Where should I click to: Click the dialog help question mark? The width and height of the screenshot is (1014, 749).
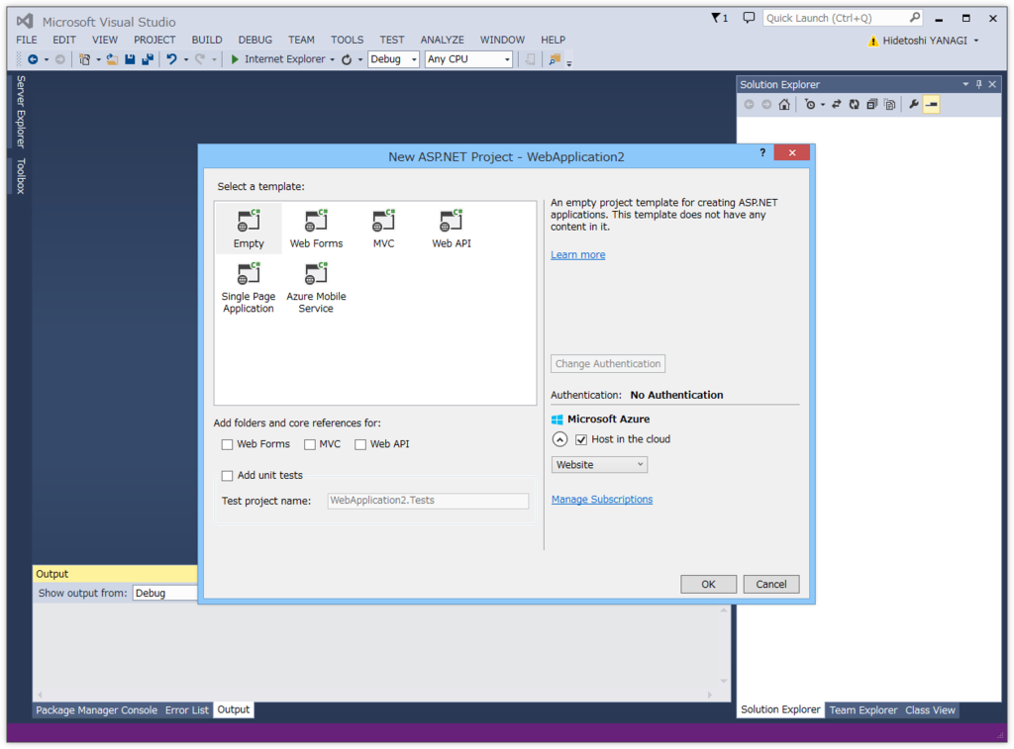762,152
